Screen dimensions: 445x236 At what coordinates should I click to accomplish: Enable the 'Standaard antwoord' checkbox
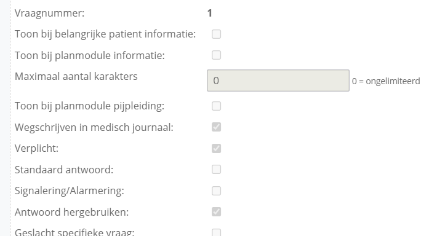pos(216,170)
